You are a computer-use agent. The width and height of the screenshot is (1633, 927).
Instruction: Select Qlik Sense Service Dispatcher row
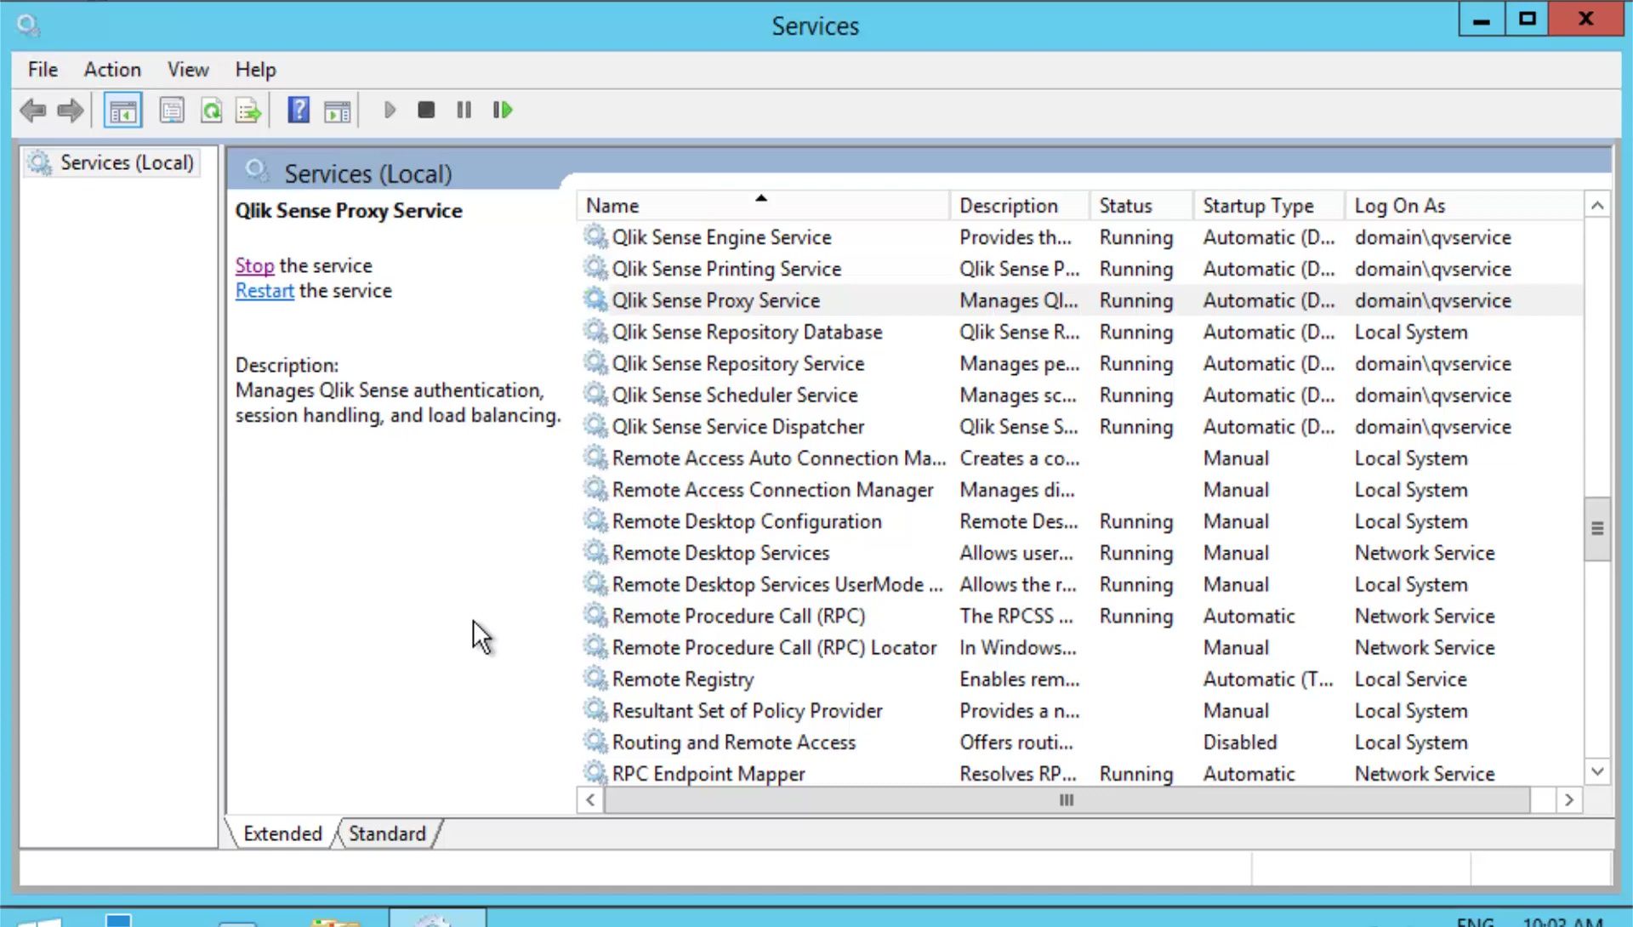(x=1080, y=426)
